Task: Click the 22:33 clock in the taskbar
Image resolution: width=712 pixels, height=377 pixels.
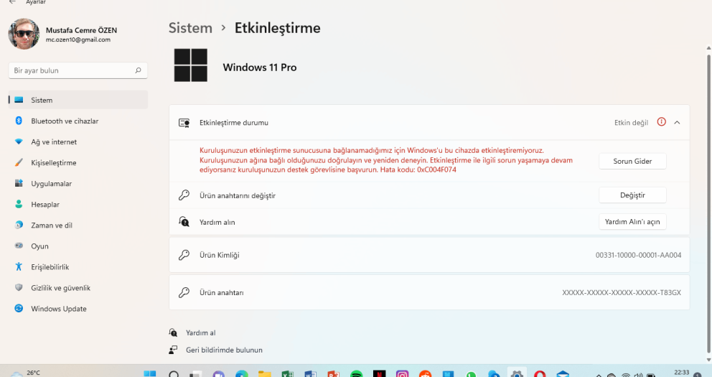Action: [682, 373]
